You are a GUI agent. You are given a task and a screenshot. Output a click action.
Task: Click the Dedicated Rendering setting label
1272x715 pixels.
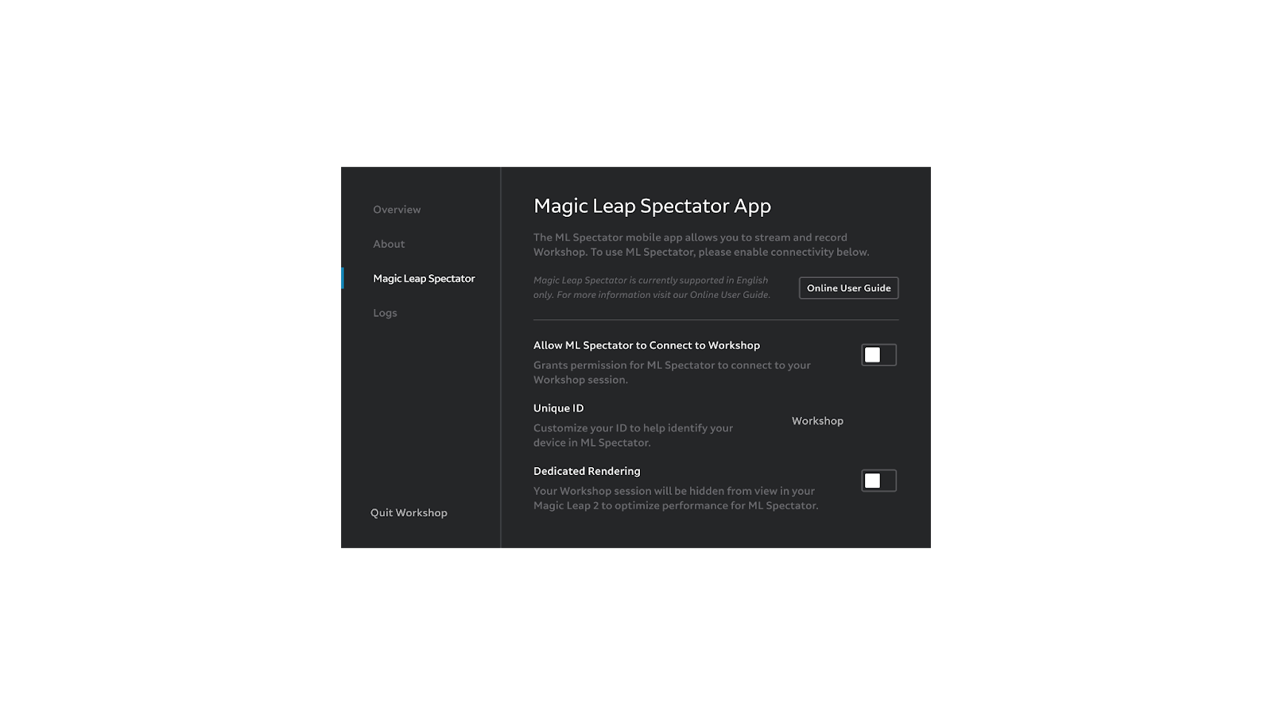click(x=586, y=470)
